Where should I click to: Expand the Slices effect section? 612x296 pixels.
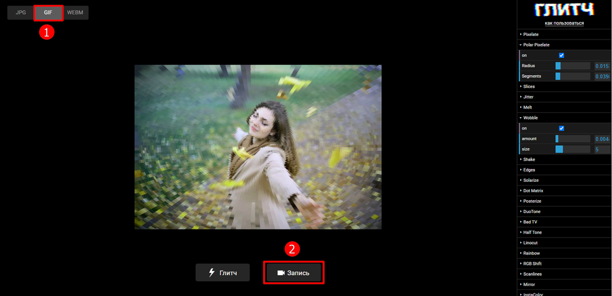[x=564, y=87]
